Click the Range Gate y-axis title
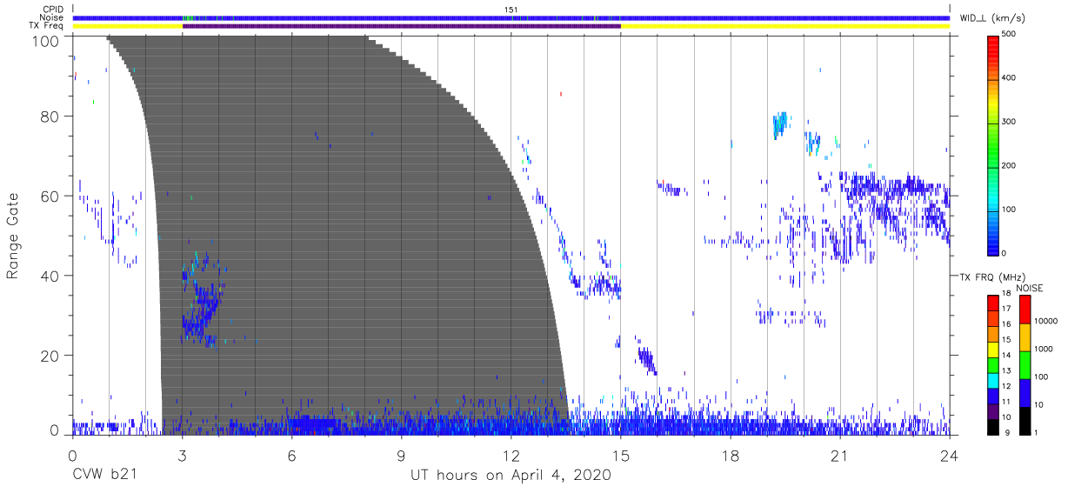Screen dimensions: 1068x493 (13, 235)
